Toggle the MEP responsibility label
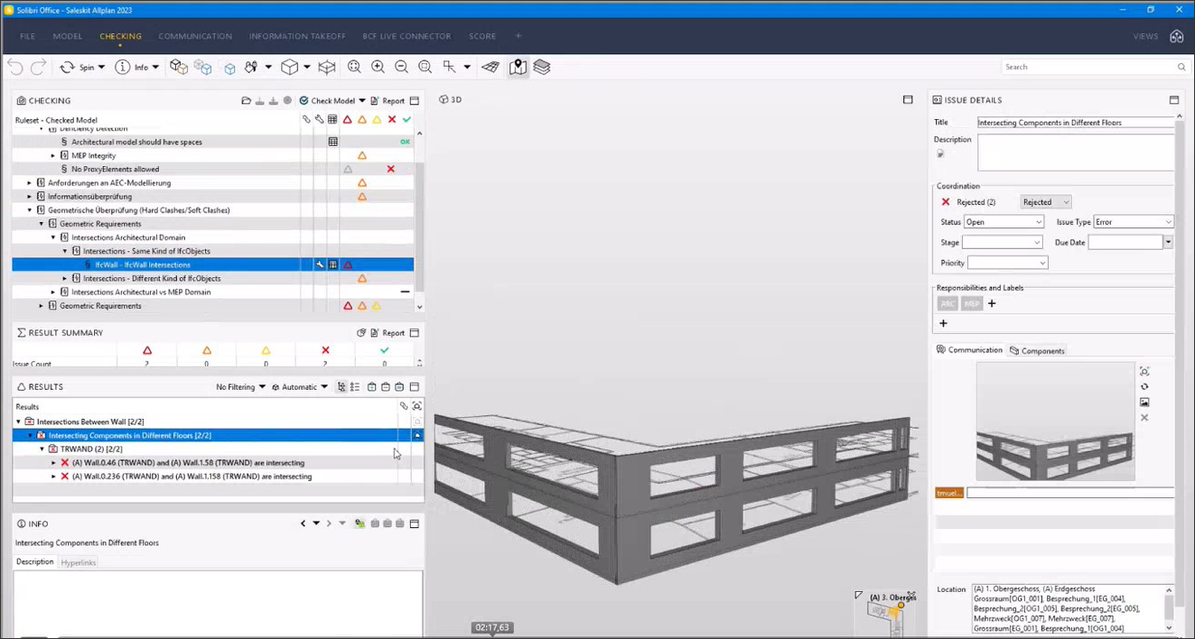Screen dimensions: 1195x639 click(972, 303)
